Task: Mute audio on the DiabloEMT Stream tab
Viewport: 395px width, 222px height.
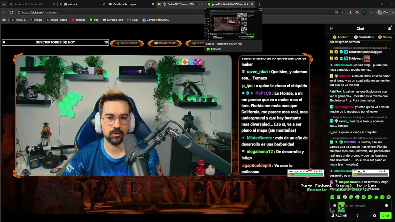Action: tap(164, 4)
